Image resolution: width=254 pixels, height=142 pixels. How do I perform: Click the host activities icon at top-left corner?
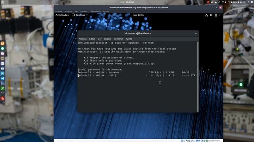[2, 2]
